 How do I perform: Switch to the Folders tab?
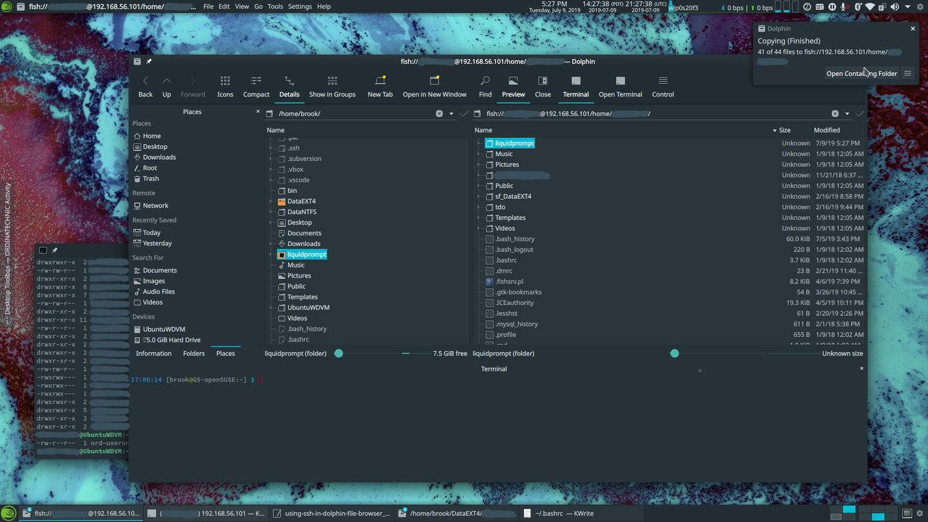pos(194,353)
